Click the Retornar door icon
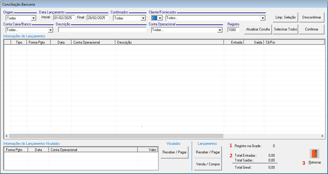The height and width of the screenshot is (174, 328). 315,154
